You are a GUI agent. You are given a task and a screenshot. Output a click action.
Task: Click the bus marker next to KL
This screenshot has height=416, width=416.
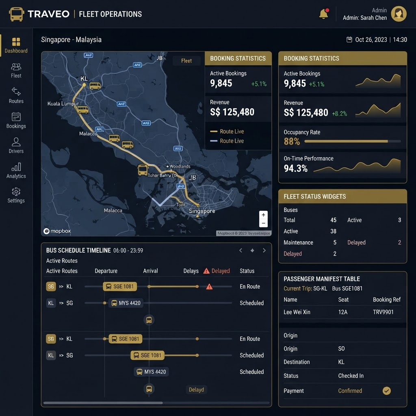pyautogui.click(x=95, y=86)
